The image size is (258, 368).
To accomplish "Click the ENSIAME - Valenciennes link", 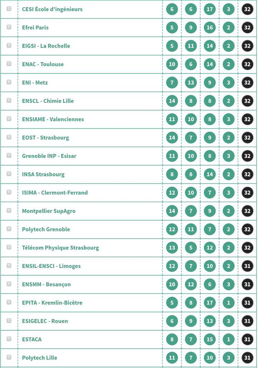I will tap(53, 119).
